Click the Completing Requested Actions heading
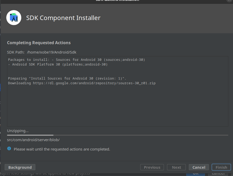Image resolution: width=233 pixels, height=176 pixels. click(39, 43)
